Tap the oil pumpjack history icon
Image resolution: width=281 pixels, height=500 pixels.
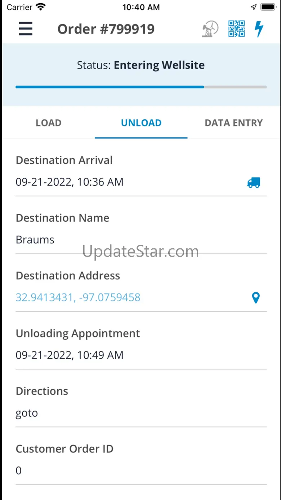coord(210,29)
